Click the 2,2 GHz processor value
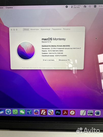The height and width of the screenshot is (137, 103). pos(66,48)
